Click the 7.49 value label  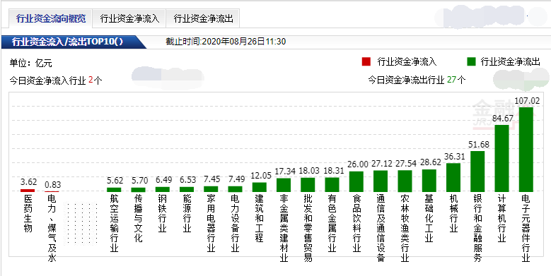tap(236, 179)
